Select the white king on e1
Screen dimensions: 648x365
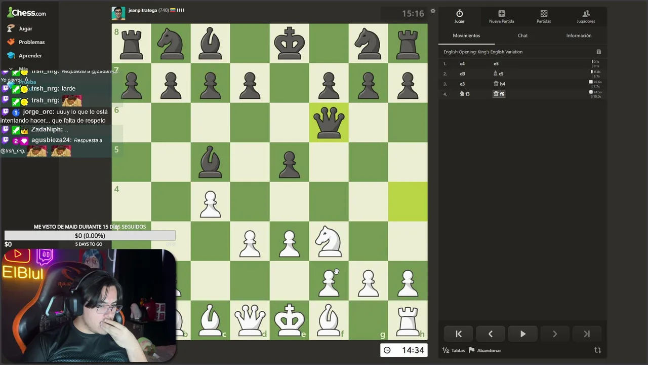tap(290, 320)
